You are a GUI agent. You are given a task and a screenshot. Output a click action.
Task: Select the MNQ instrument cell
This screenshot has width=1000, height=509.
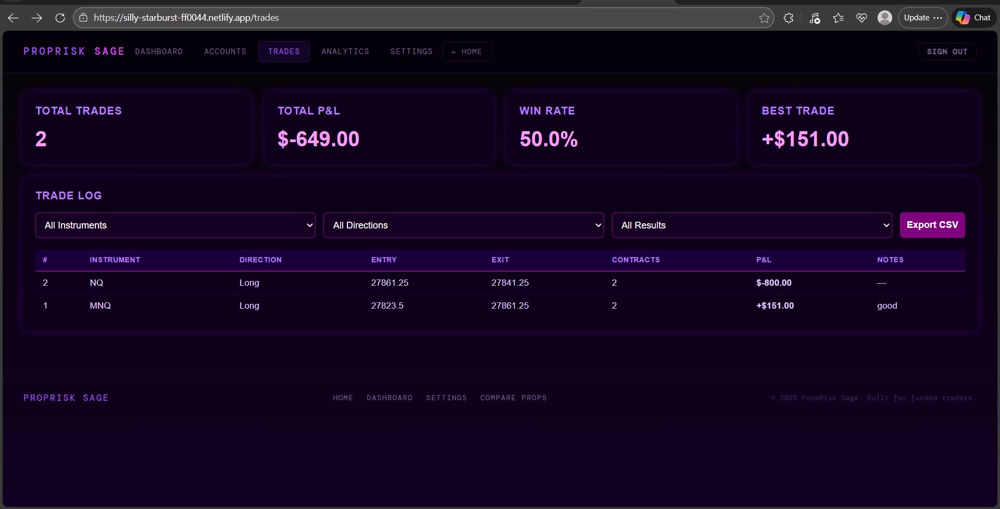(100, 306)
